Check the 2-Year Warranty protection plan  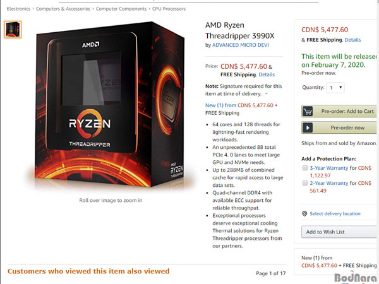click(305, 183)
